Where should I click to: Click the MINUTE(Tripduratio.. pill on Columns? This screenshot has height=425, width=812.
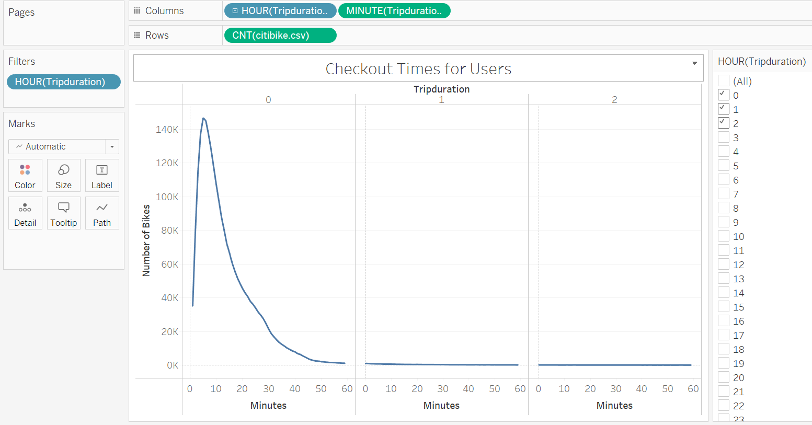(x=395, y=10)
